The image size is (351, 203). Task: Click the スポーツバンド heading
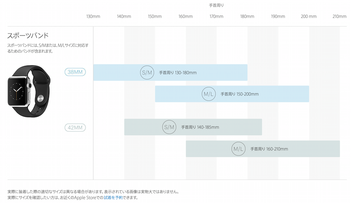28,36
